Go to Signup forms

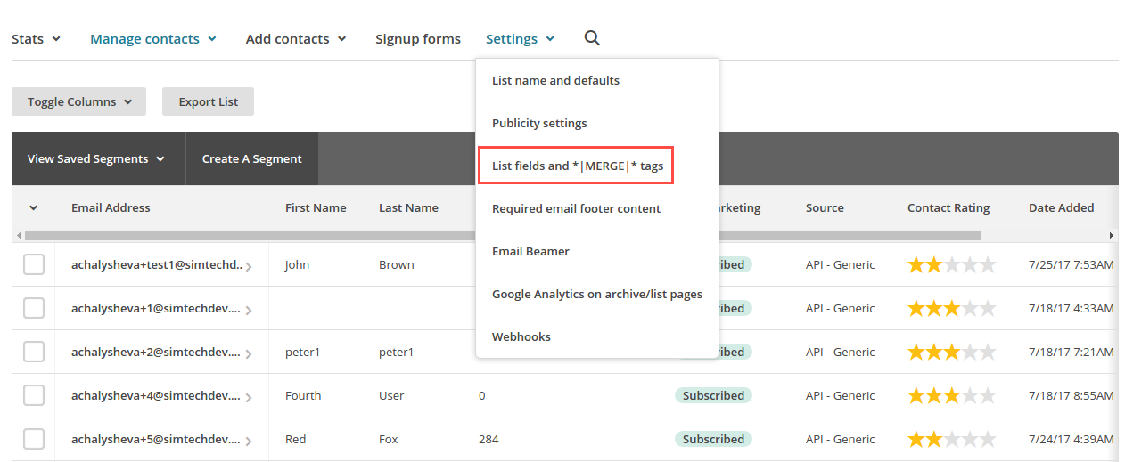tap(418, 39)
